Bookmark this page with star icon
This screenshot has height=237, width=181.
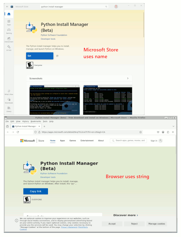click(140, 132)
